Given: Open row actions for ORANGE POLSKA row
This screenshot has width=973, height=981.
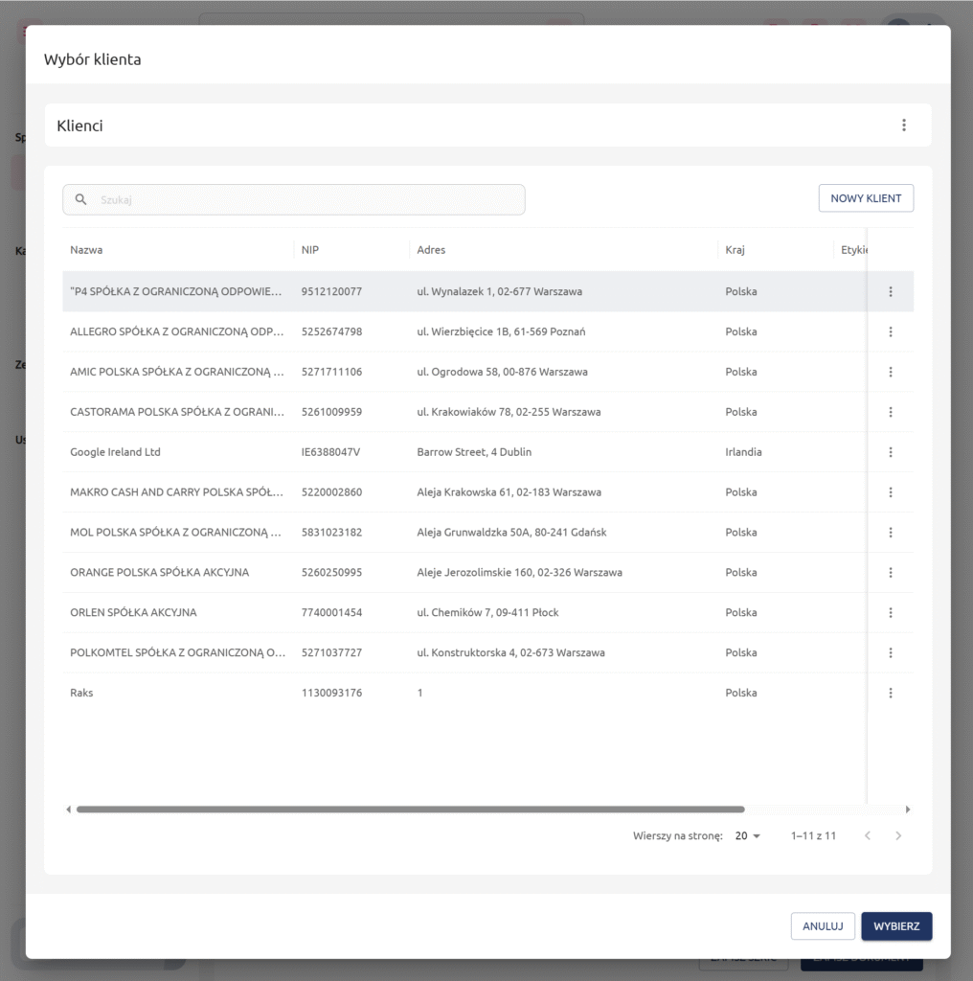Looking at the screenshot, I should point(890,573).
